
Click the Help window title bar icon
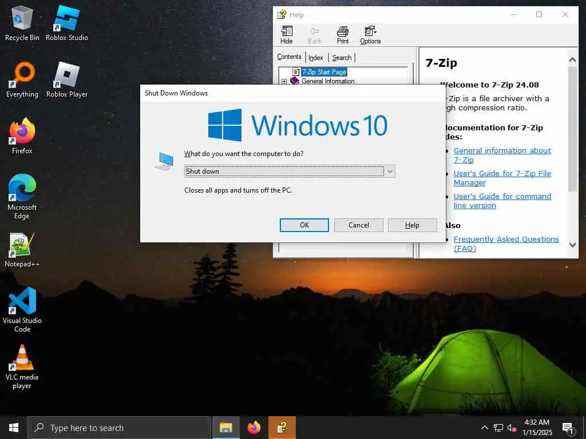[x=282, y=14]
